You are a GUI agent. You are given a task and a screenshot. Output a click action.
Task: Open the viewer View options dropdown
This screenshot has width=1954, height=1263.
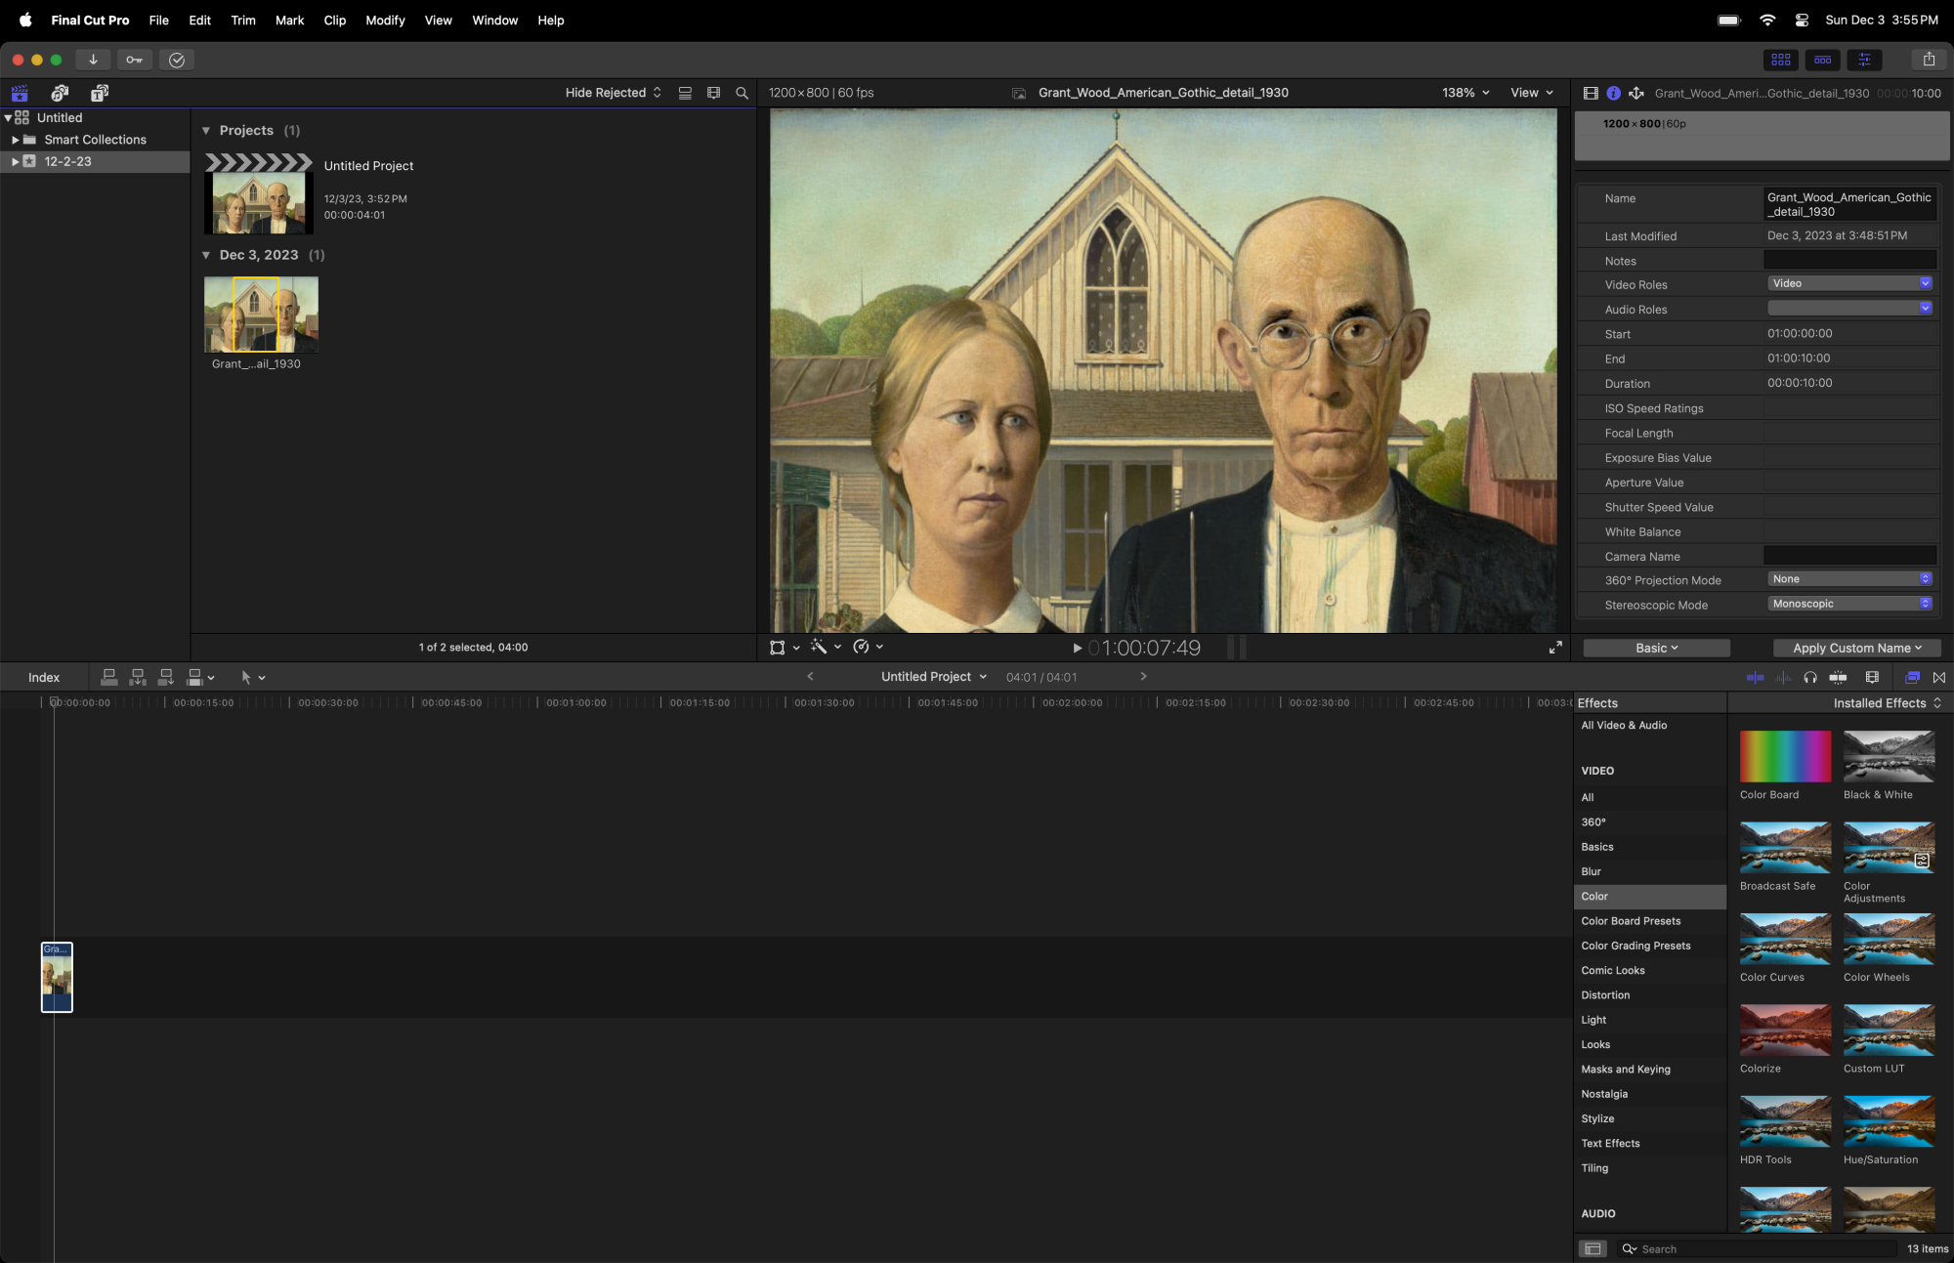coord(1531,93)
